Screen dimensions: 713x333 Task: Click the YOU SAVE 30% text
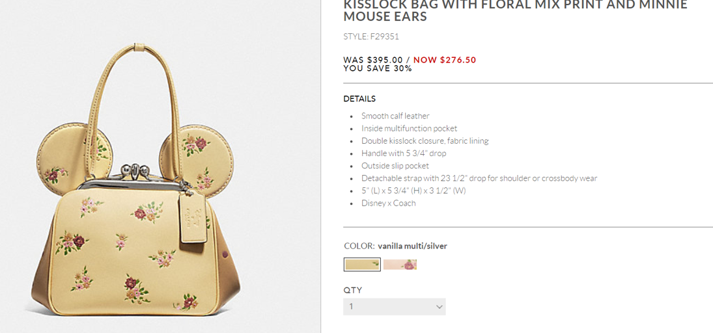(378, 68)
